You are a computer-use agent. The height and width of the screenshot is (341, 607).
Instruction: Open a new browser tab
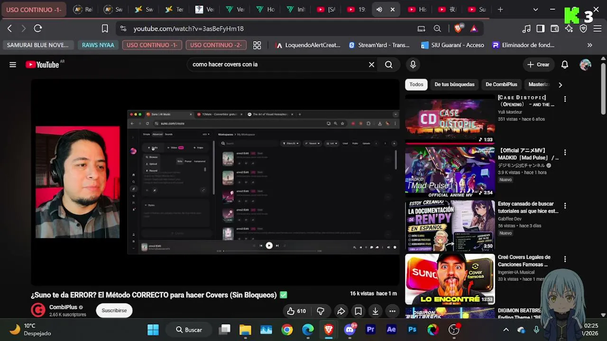500,9
